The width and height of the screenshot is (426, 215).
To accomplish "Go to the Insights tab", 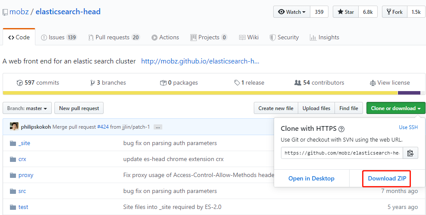I will coord(324,38).
